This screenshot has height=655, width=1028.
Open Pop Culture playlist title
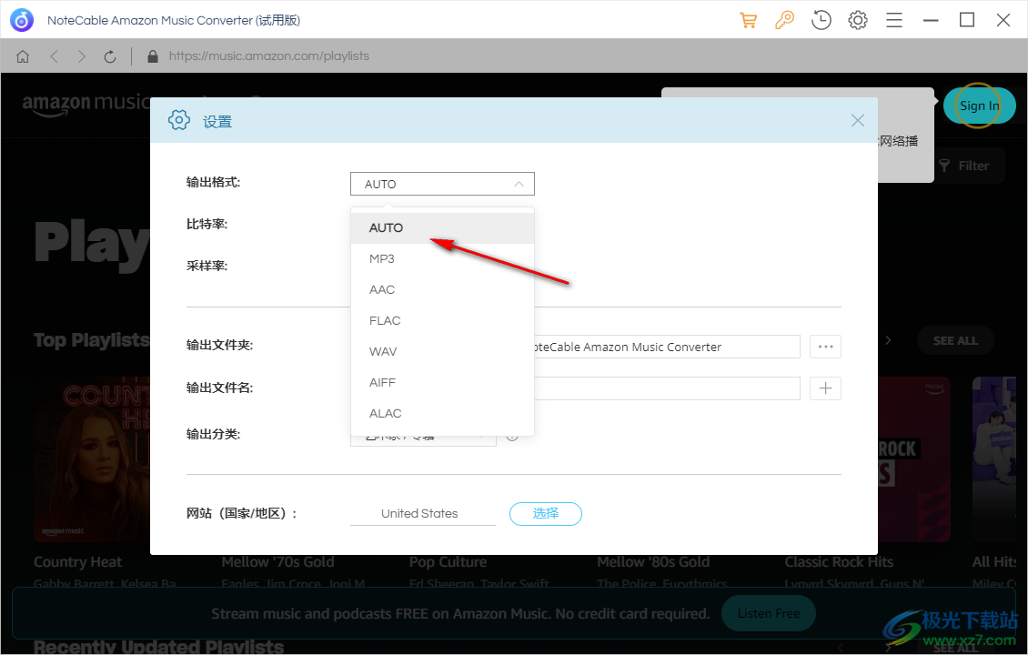448,562
